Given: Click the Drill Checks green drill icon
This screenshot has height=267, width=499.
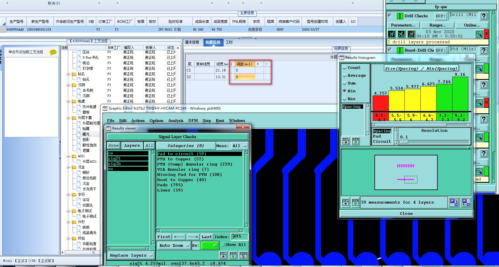Looking at the screenshot, I should click(x=400, y=16).
